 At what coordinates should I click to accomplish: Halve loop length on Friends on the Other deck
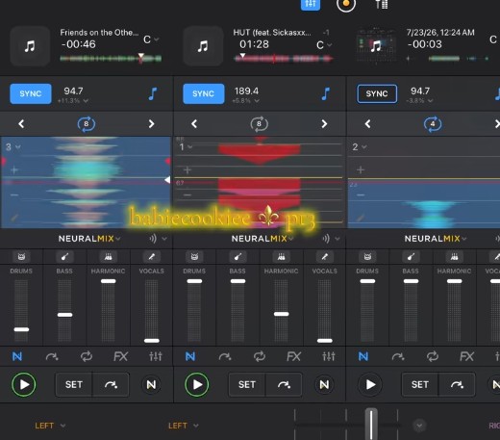coord(21,124)
